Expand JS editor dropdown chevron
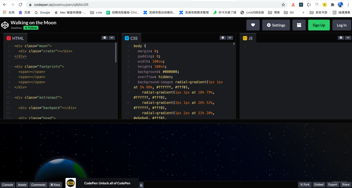This screenshot has height=188, width=352. click(x=348, y=38)
